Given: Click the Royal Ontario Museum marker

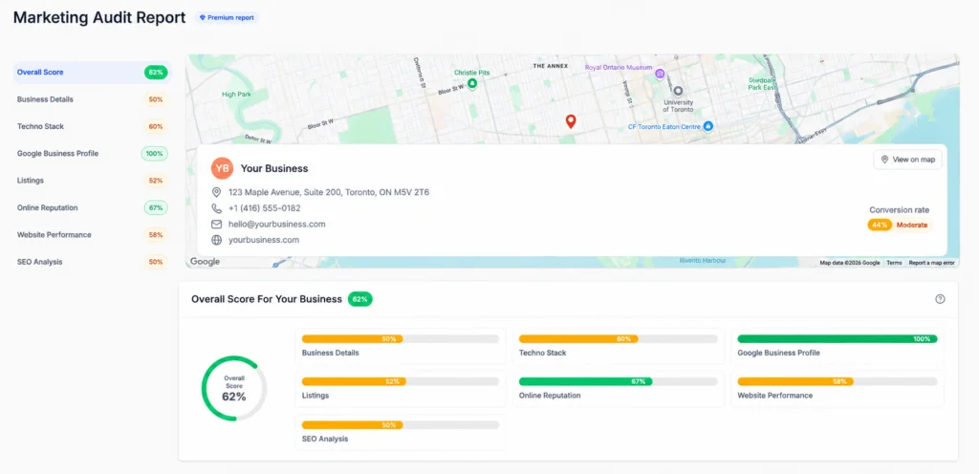Looking at the screenshot, I should pyautogui.click(x=660, y=75).
